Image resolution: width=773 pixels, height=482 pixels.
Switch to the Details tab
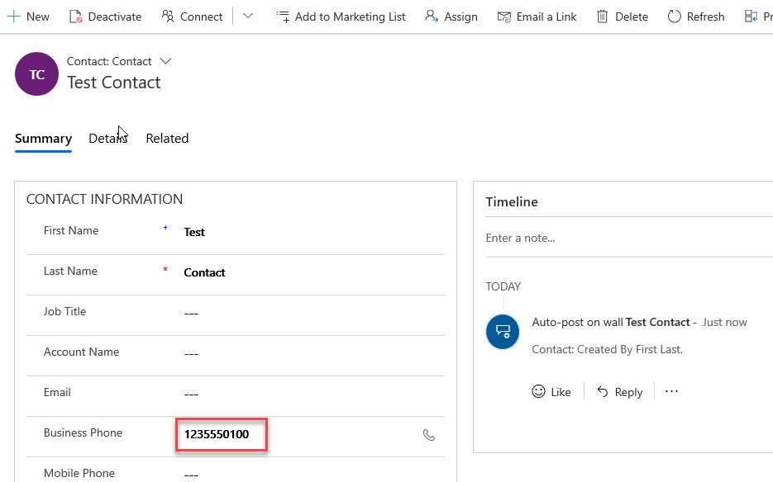coord(108,139)
